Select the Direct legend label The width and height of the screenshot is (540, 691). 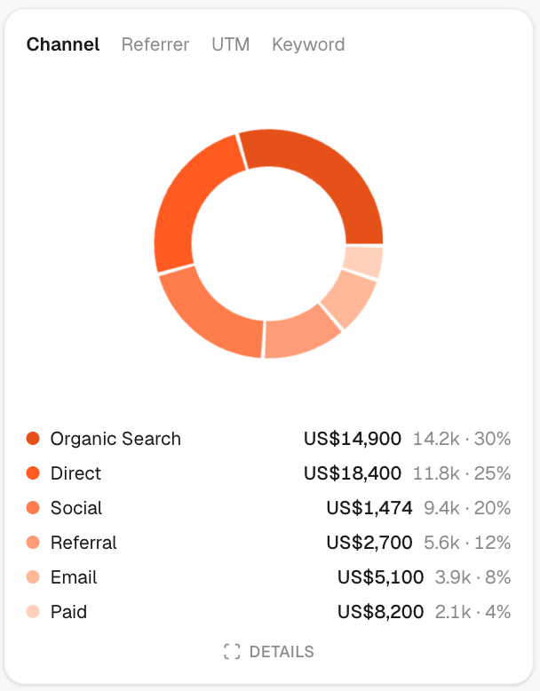(x=75, y=473)
